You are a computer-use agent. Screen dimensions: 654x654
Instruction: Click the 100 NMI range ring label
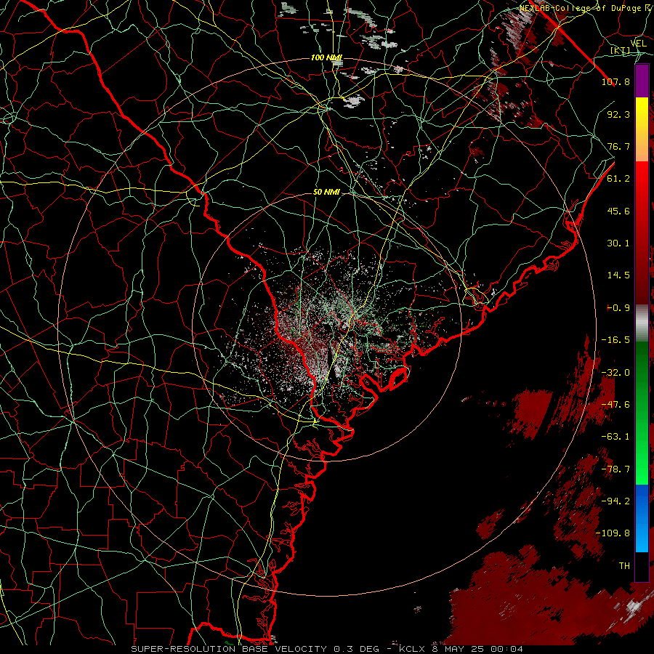pos(326,57)
